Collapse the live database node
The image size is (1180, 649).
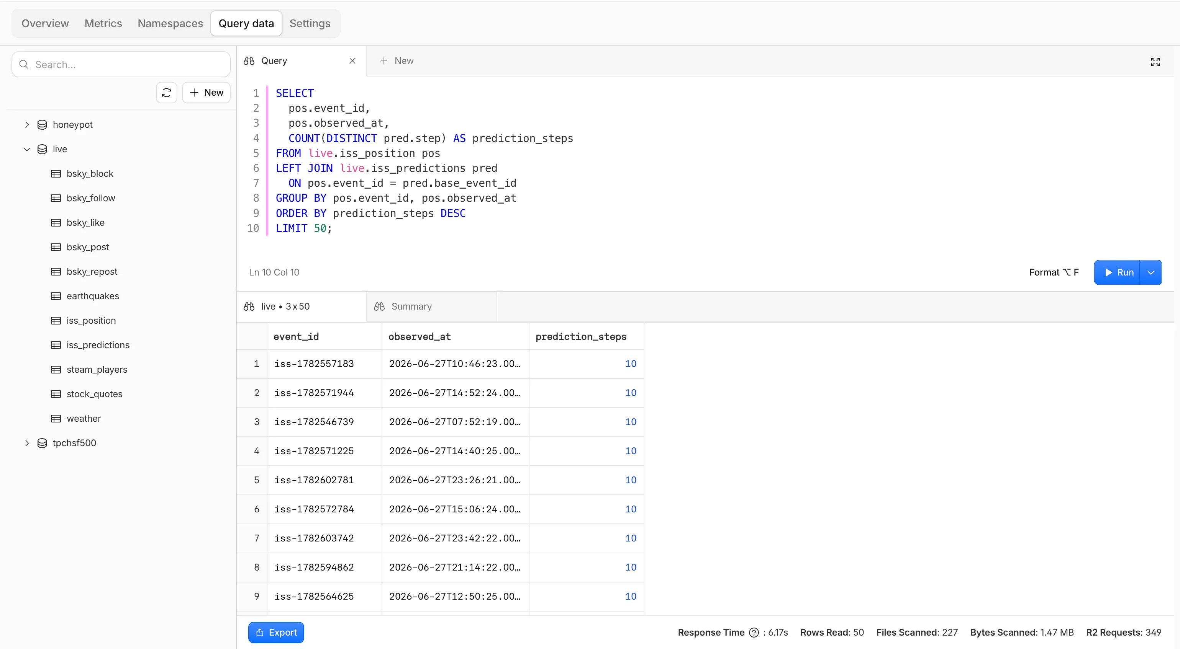coord(26,149)
